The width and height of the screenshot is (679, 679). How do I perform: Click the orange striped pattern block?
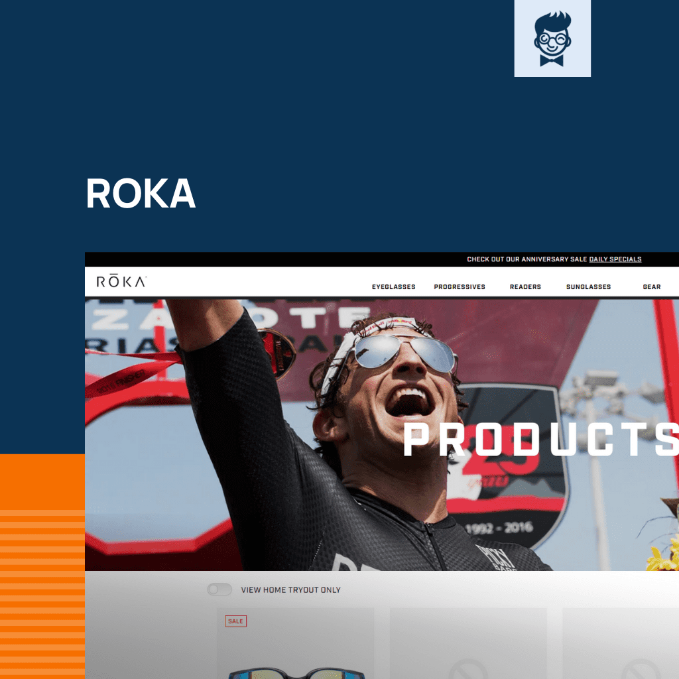pos(42,594)
